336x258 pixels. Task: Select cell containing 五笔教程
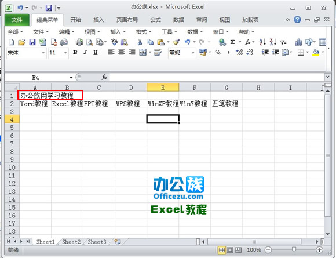pyautogui.click(x=227, y=104)
